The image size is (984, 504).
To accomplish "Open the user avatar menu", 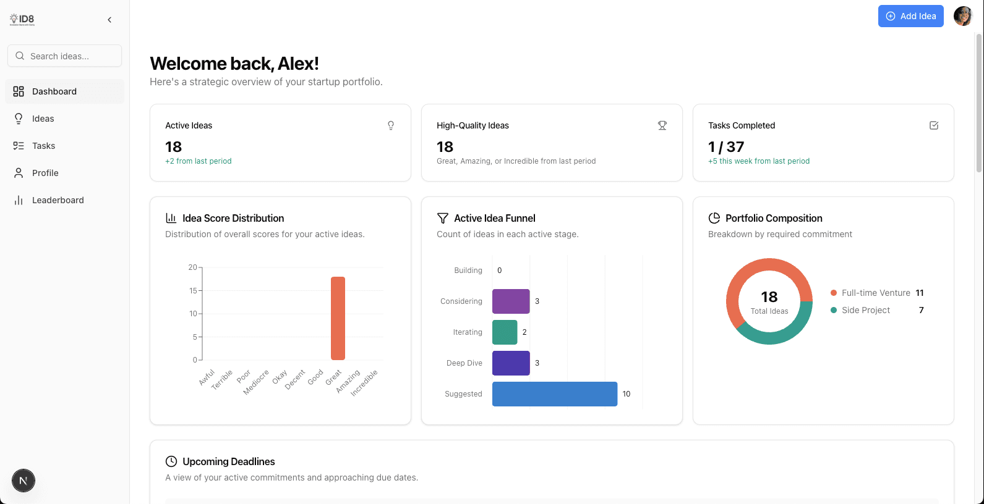I will click(962, 16).
